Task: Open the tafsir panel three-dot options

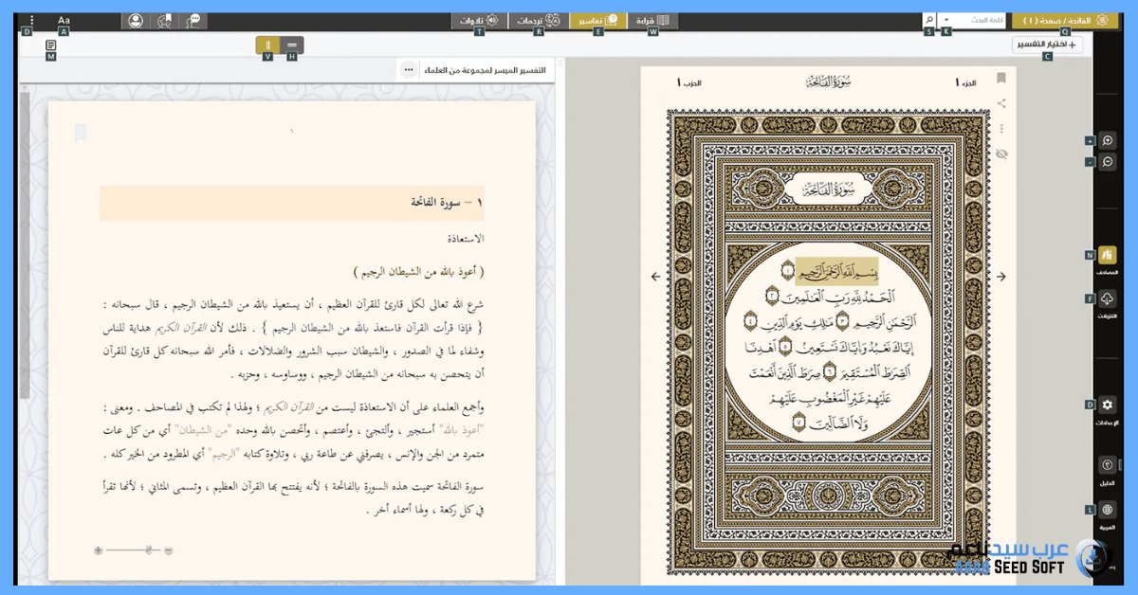Action: (x=408, y=69)
